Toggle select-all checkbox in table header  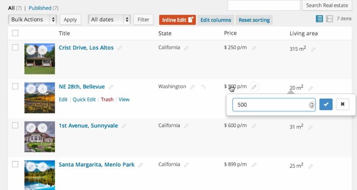15,33
